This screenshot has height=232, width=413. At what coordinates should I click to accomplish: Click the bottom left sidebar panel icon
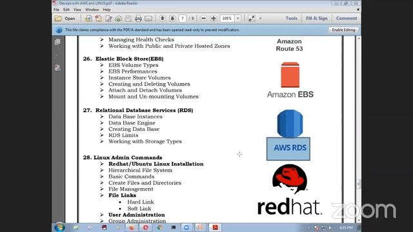(57, 68)
